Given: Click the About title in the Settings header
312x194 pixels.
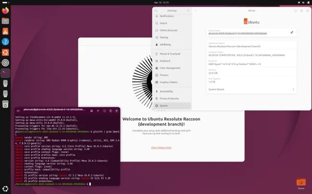Looking at the screenshot, I should pyautogui.click(x=252, y=11).
